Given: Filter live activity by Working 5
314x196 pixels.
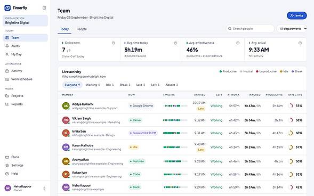Looking at the screenshot, I should point(93,85).
